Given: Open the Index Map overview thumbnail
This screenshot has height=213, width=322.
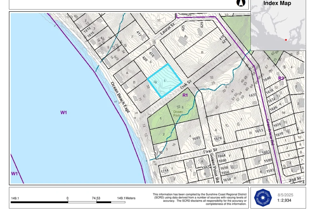Looking at the screenshot, I should click(x=278, y=25).
